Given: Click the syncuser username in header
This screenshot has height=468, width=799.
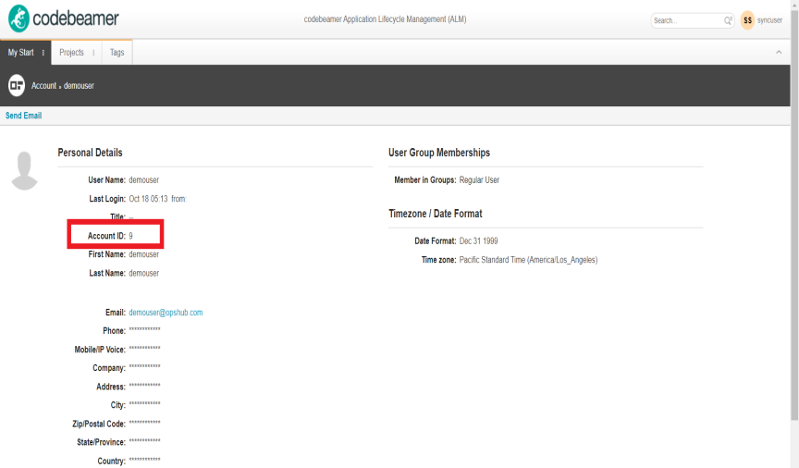Looking at the screenshot, I should [x=769, y=20].
